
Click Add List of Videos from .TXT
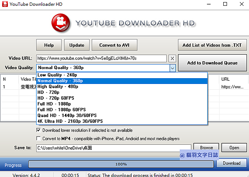click(212, 45)
